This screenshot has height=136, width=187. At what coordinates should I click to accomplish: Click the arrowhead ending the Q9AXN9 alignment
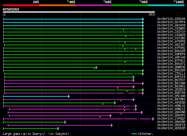click(x=65, y=122)
